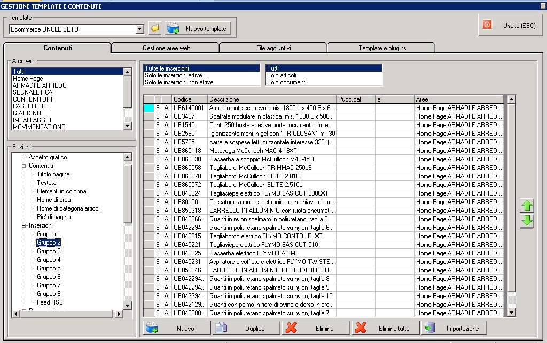Click the Elimina tutto button

click(385, 328)
